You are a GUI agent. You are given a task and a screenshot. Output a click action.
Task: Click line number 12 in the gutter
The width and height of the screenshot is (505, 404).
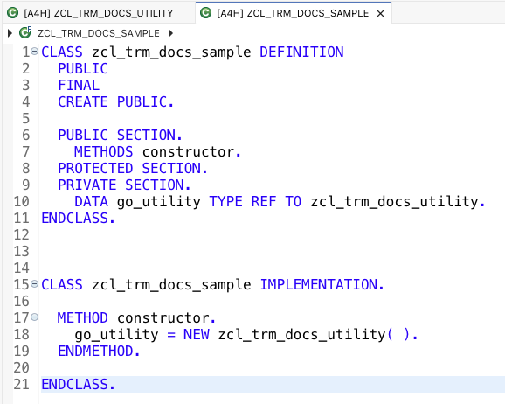coord(21,234)
